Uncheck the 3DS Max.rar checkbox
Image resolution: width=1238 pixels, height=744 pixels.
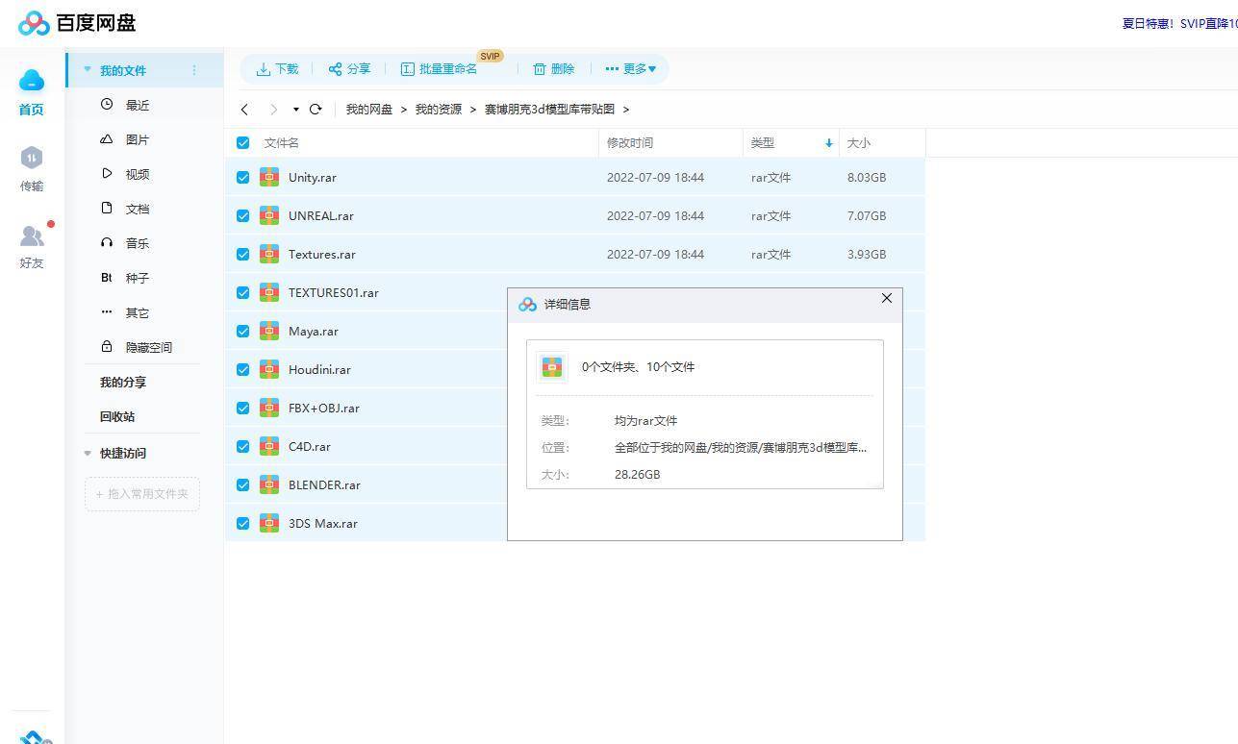tap(242, 523)
